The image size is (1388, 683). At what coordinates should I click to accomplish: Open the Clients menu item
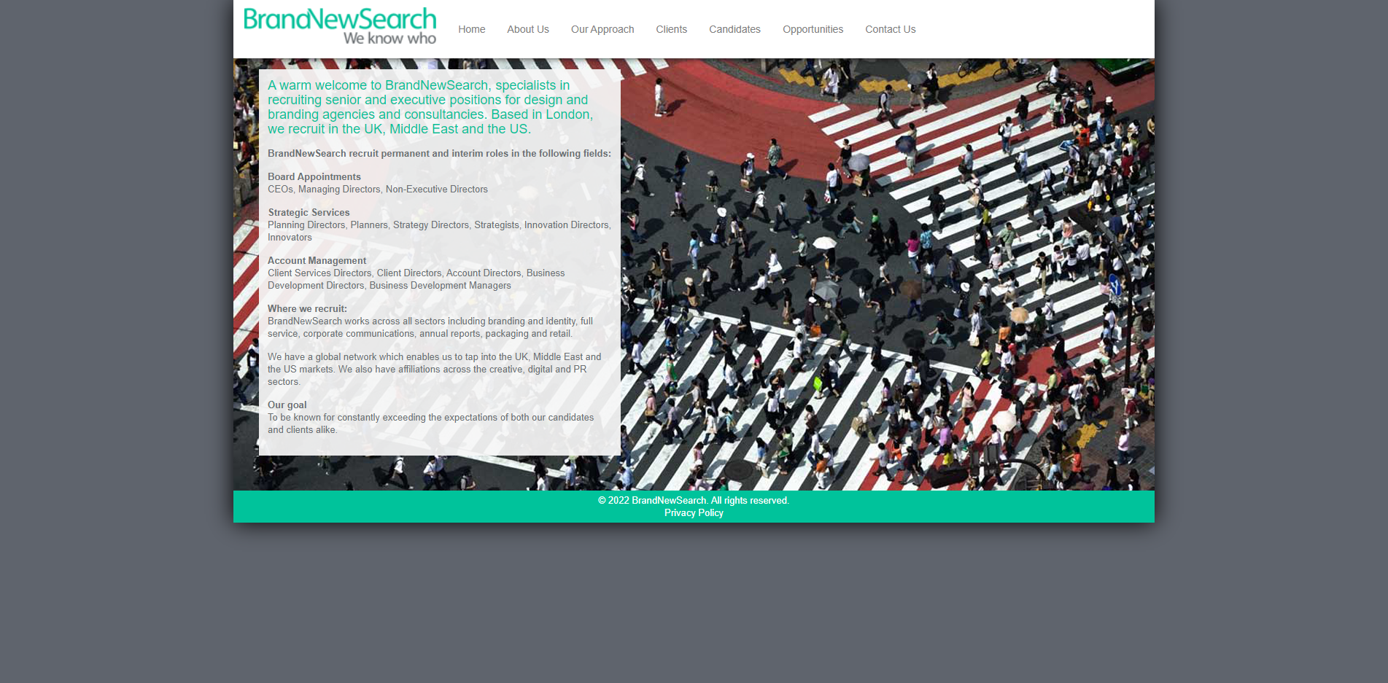(x=671, y=29)
